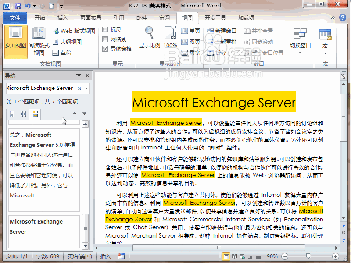
Task: Toggle 插入 insert mode in status bar
Action: (105, 256)
